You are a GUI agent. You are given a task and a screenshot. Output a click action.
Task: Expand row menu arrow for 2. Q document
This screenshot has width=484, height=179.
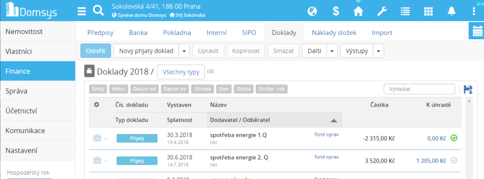pyautogui.click(x=106, y=161)
